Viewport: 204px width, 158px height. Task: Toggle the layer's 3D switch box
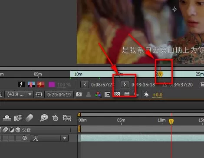tap(18, 138)
